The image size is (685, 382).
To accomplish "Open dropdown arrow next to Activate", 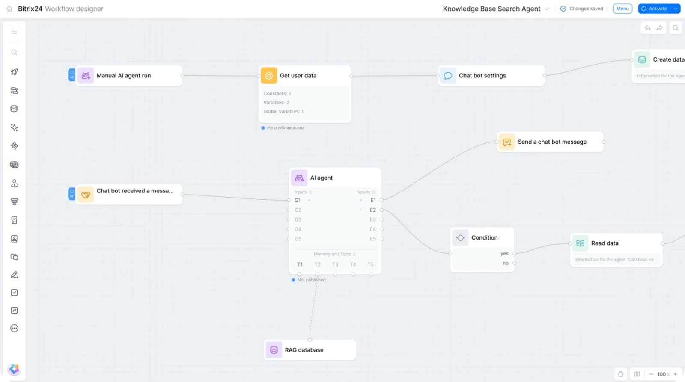I will pos(676,9).
